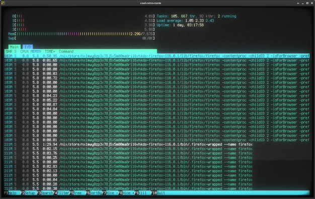The width and height of the screenshot is (315, 199).
Task: Click F10 Quit button
Action: coord(158,193)
